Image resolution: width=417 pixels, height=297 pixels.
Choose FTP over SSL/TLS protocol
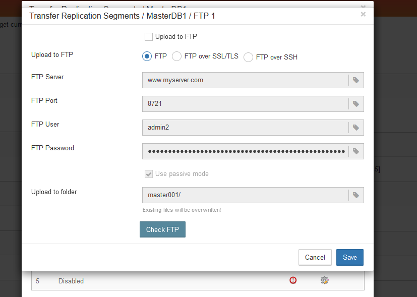pos(176,56)
